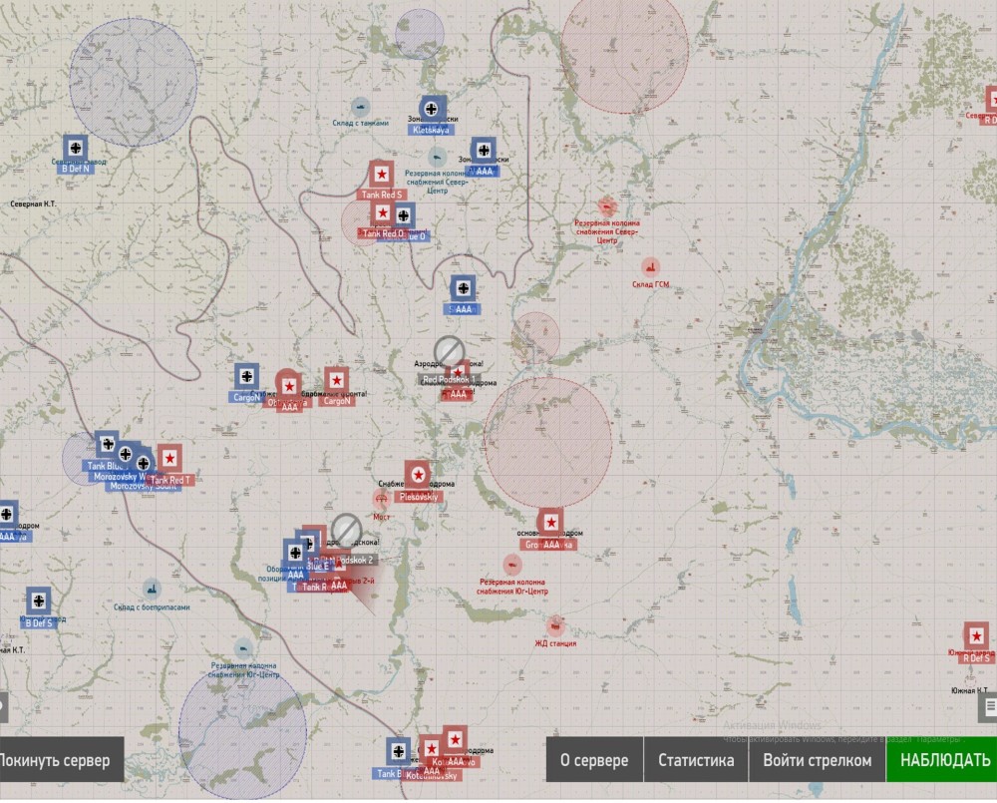The width and height of the screenshot is (997, 803).
Task: Select the Plesovskiy red airfield icon
Action: [x=418, y=475]
